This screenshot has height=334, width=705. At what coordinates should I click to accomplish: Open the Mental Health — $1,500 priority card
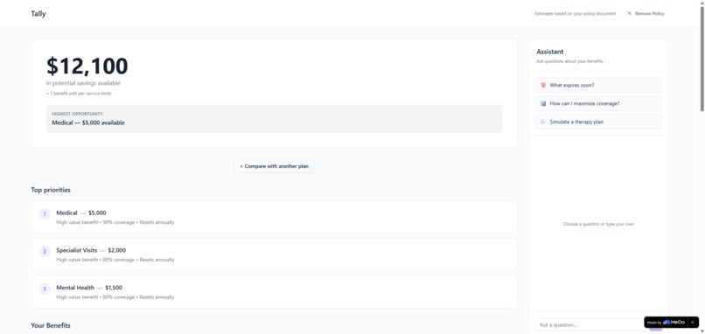(275, 292)
